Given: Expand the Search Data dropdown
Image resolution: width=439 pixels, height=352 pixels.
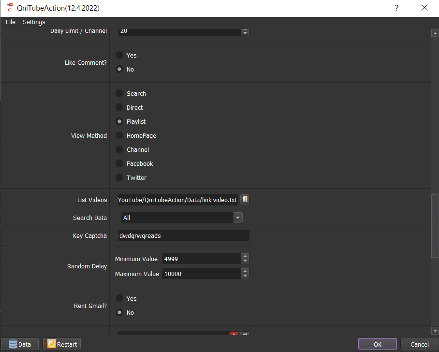Looking at the screenshot, I should 238,218.
